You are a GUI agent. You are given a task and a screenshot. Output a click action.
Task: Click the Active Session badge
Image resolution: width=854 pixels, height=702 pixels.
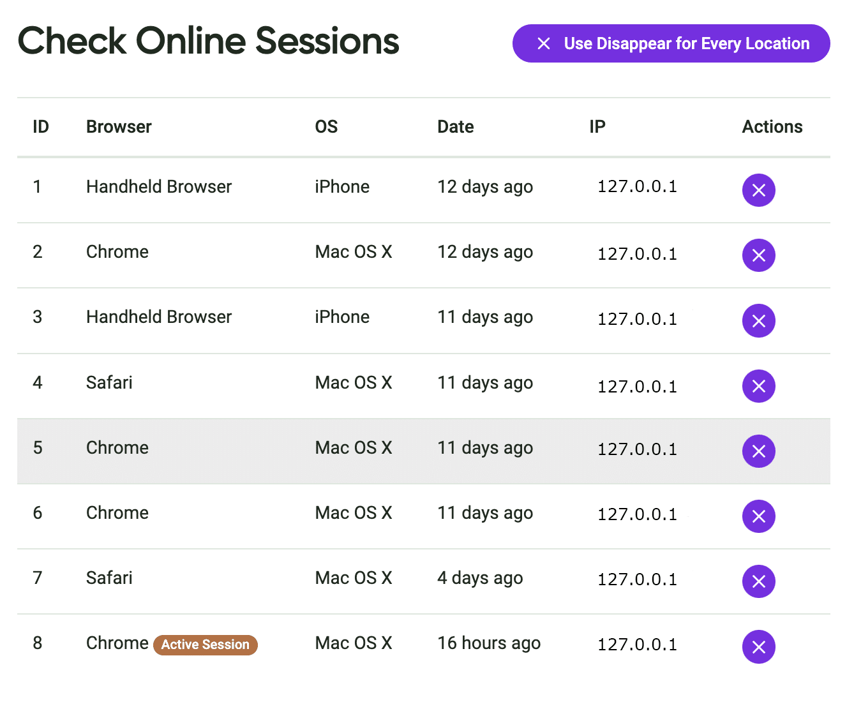[205, 645]
